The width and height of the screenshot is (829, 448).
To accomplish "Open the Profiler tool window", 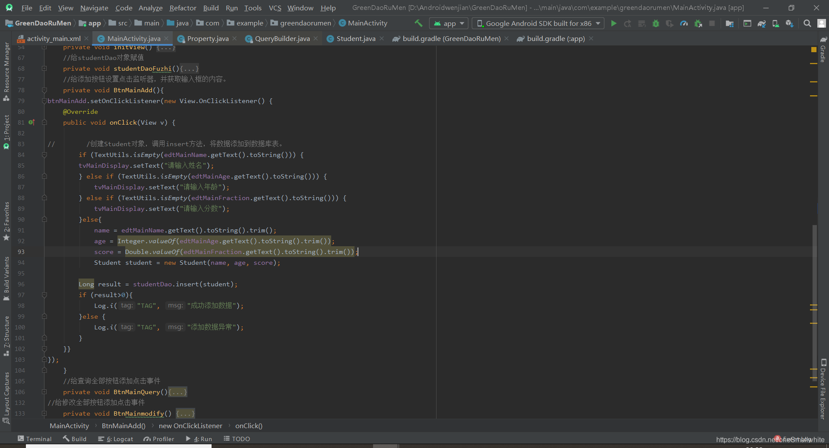I will (159, 439).
